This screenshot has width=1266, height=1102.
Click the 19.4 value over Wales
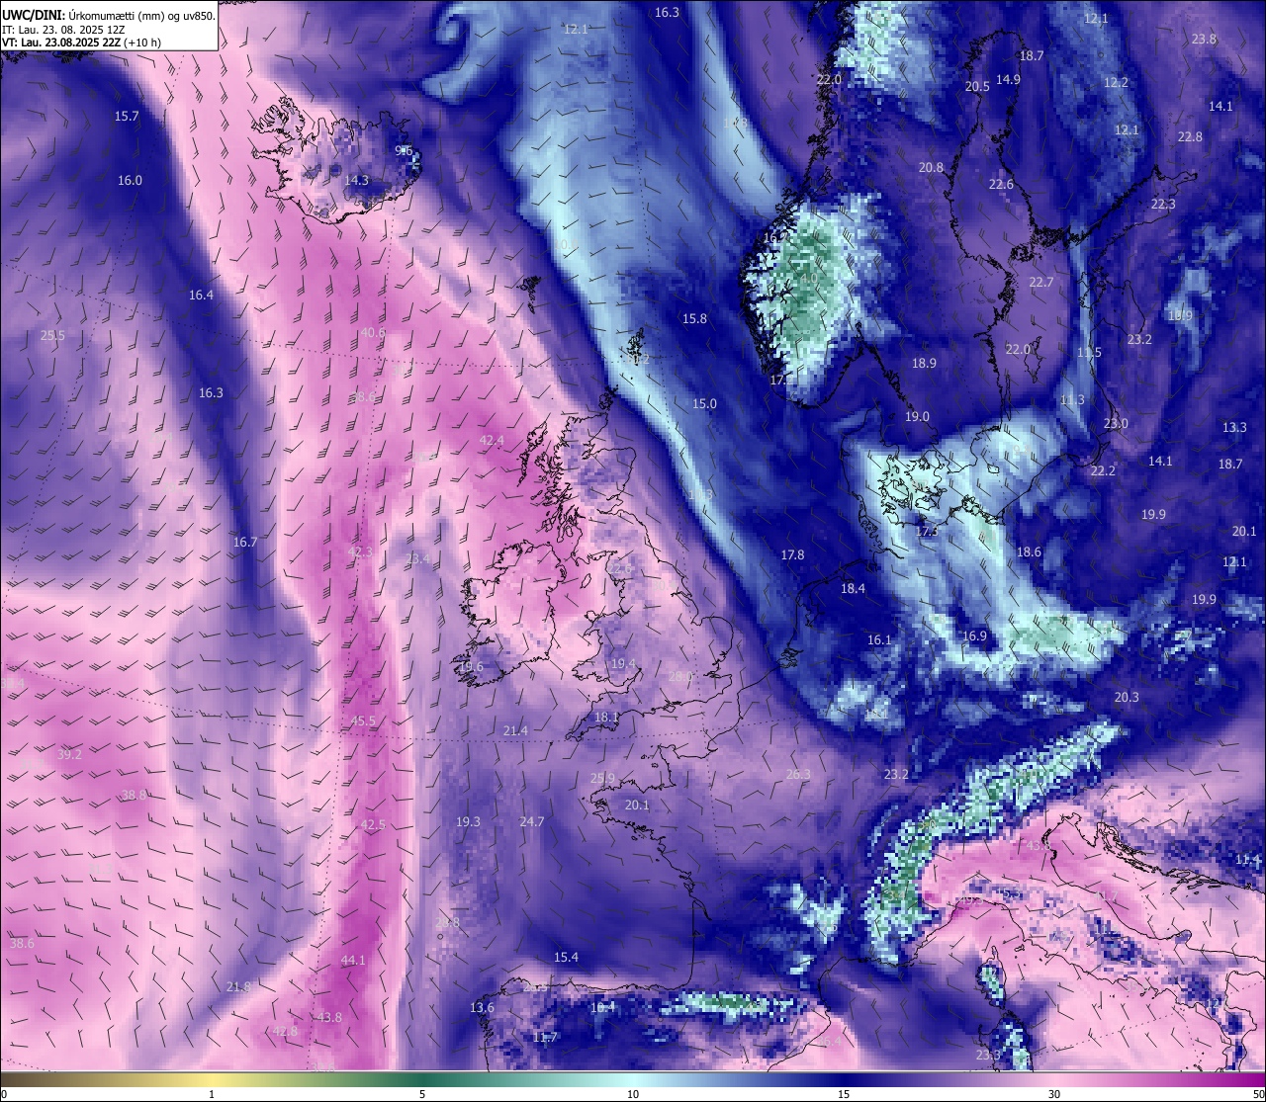[623, 663]
